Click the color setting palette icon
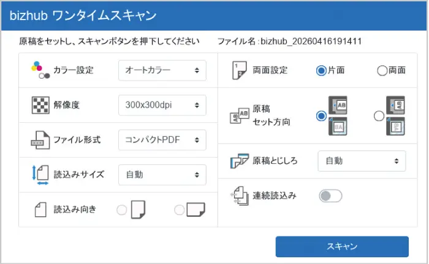The height and width of the screenshot is (264, 429). (x=40, y=70)
